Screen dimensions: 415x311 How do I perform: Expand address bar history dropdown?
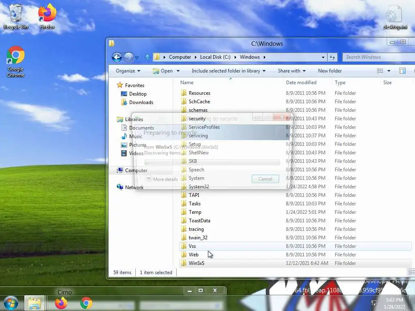pyautogui.click(x=323, y=57)
